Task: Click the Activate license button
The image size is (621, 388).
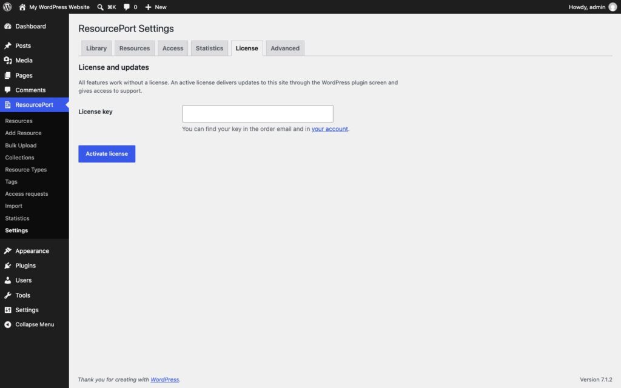Action: tap(107, 153)
